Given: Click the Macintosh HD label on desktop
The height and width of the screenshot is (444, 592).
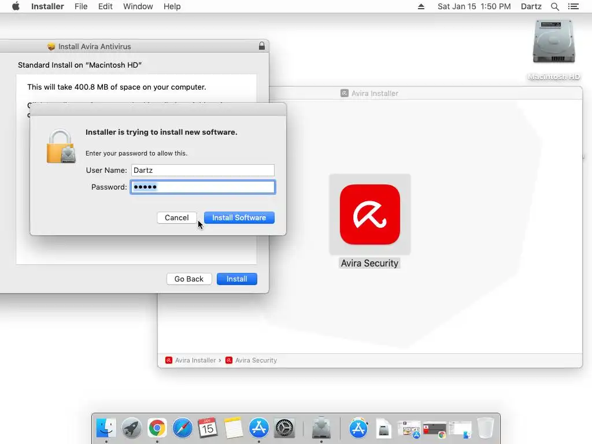Looking at the screenshot, I should click(554, 77).
